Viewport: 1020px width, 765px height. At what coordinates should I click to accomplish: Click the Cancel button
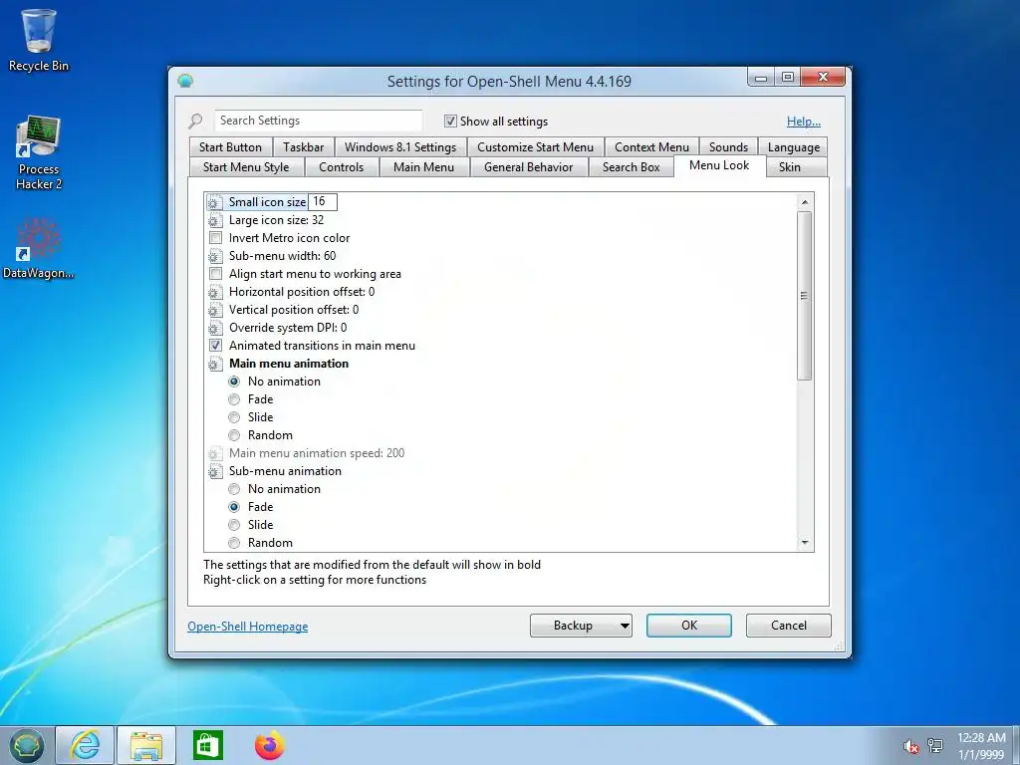click(x=789, y=626)
